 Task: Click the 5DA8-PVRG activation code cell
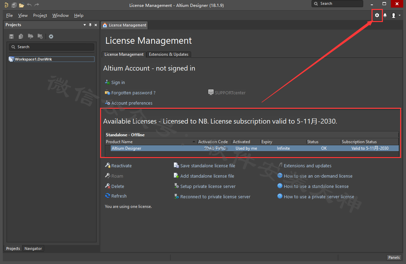(215, 148)
